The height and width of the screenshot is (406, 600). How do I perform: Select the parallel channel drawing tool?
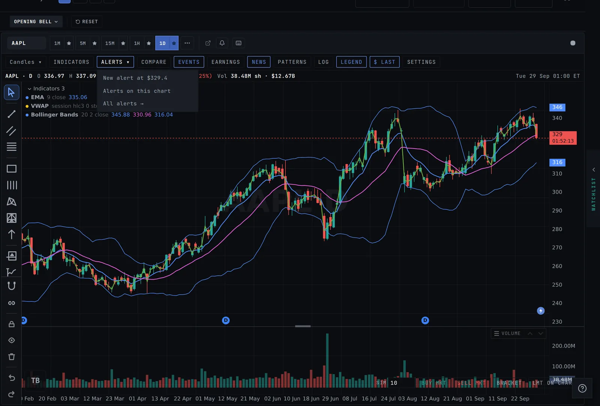[11, 131]
